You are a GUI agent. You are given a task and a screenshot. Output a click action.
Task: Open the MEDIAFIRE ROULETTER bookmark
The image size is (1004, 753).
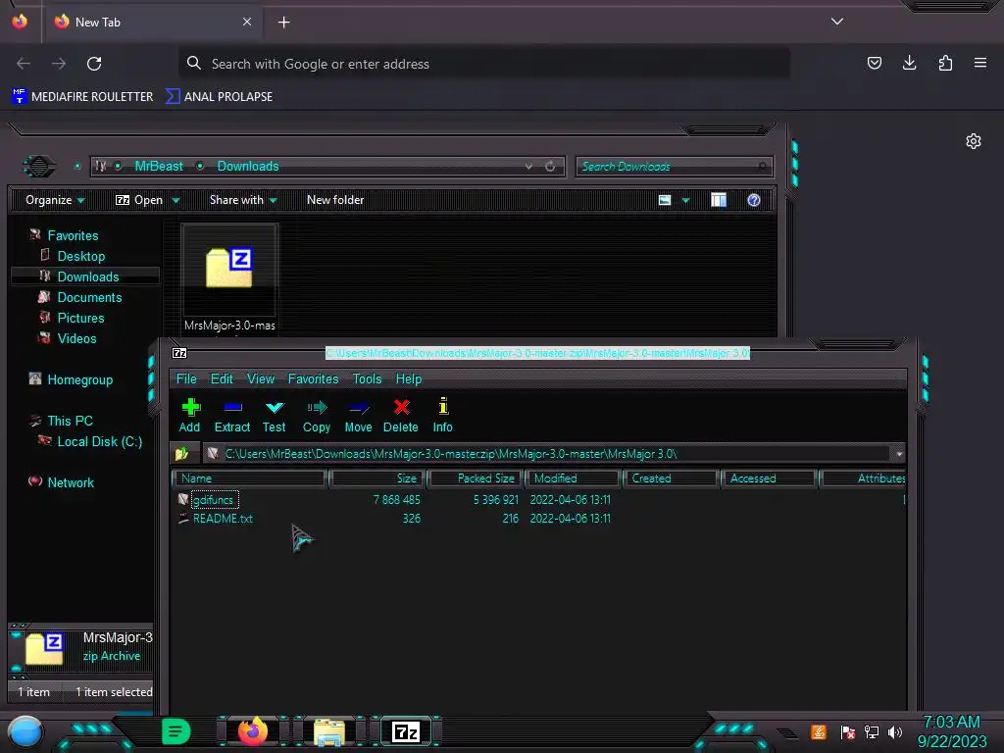[82, 97]
